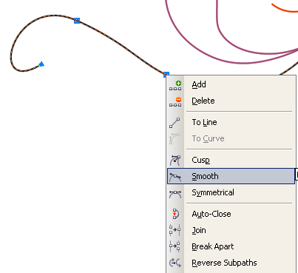Click the Join nodes icon
This screenshot has width=298, height=273.
click(175, 230)
